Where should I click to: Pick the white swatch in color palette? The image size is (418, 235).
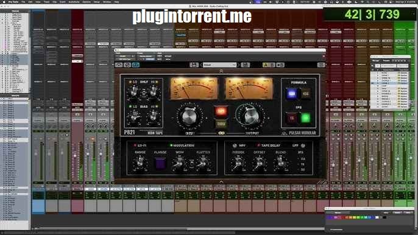[377, 217]
